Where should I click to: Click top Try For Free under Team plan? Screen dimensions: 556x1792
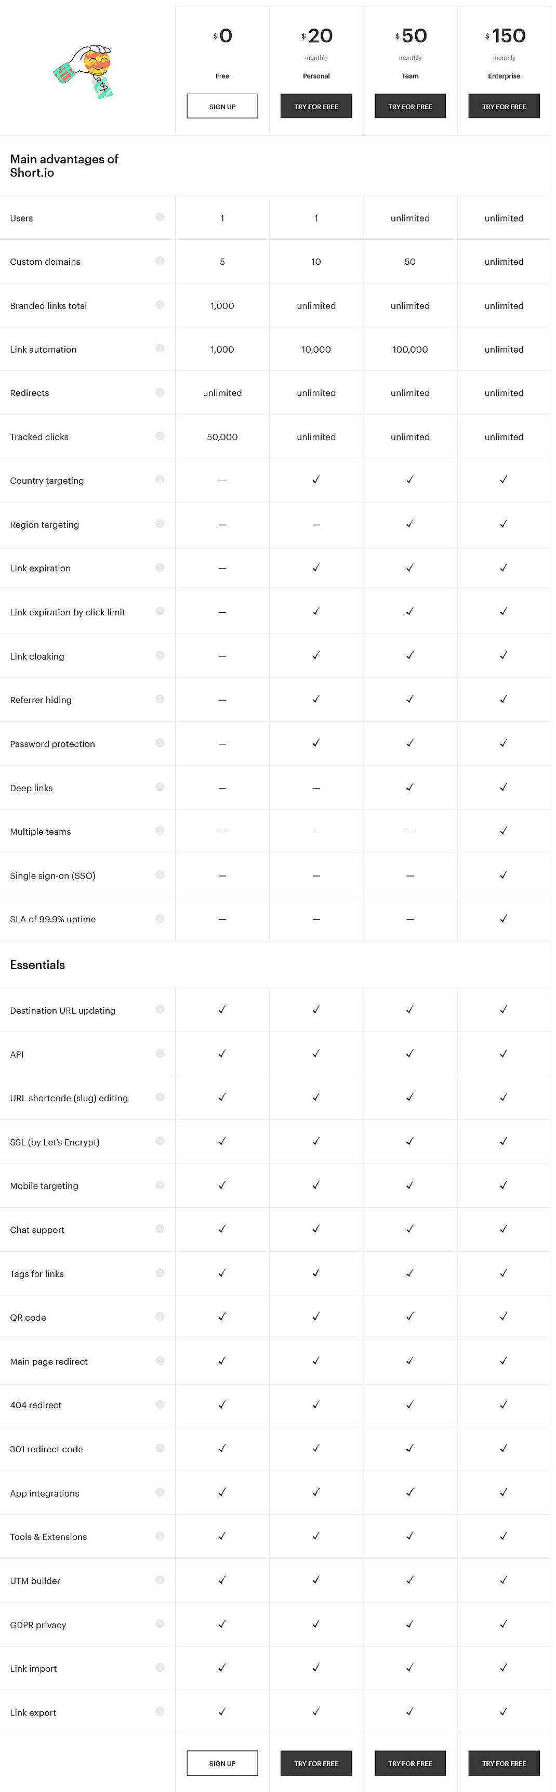coord(410,107)
